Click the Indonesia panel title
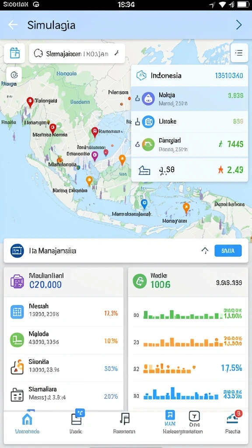The image size is (252, 448). 166,76
